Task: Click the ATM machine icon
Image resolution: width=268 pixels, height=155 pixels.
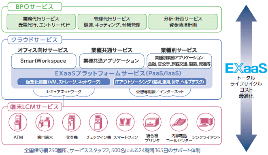Action: 18,122
